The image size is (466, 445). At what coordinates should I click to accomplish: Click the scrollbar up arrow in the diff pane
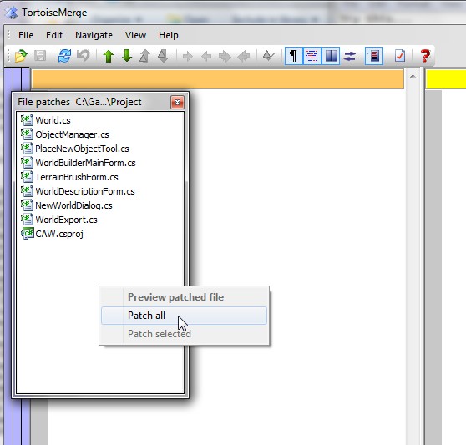tap(413, 76)
